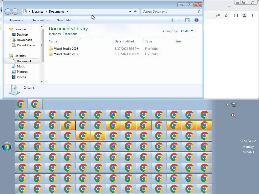The height and width of the screenshot is (194, 259).
Task: Click the network tray icon
Action: tap(233, 104)
